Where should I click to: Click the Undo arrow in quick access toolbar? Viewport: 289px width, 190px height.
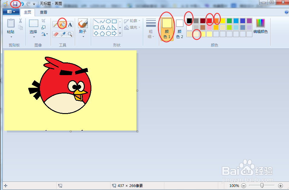(x=22, y=4)
